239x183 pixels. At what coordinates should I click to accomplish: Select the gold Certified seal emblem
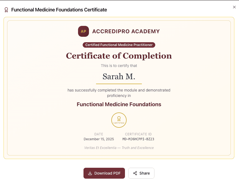pyautogui.click(x=119, y=120)
